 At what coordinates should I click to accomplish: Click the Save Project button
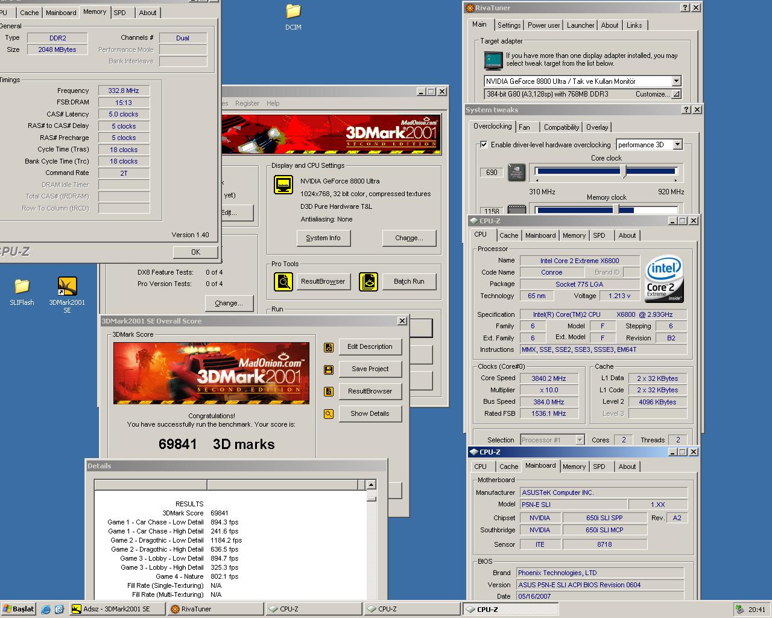(370, 369)
